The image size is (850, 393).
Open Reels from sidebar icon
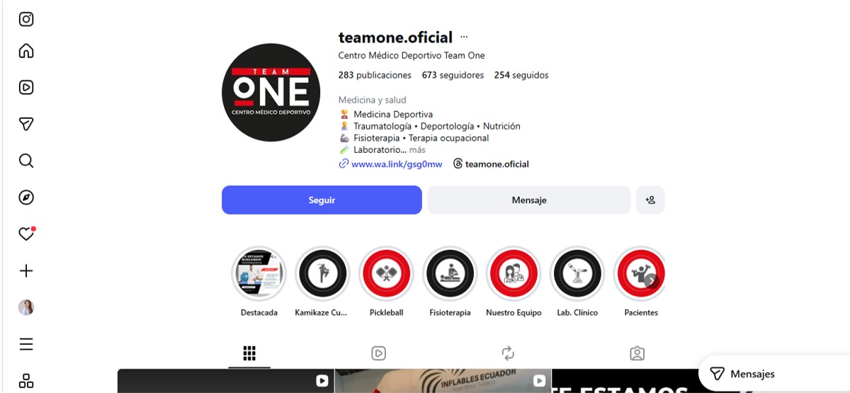click(x=26, y=88)
